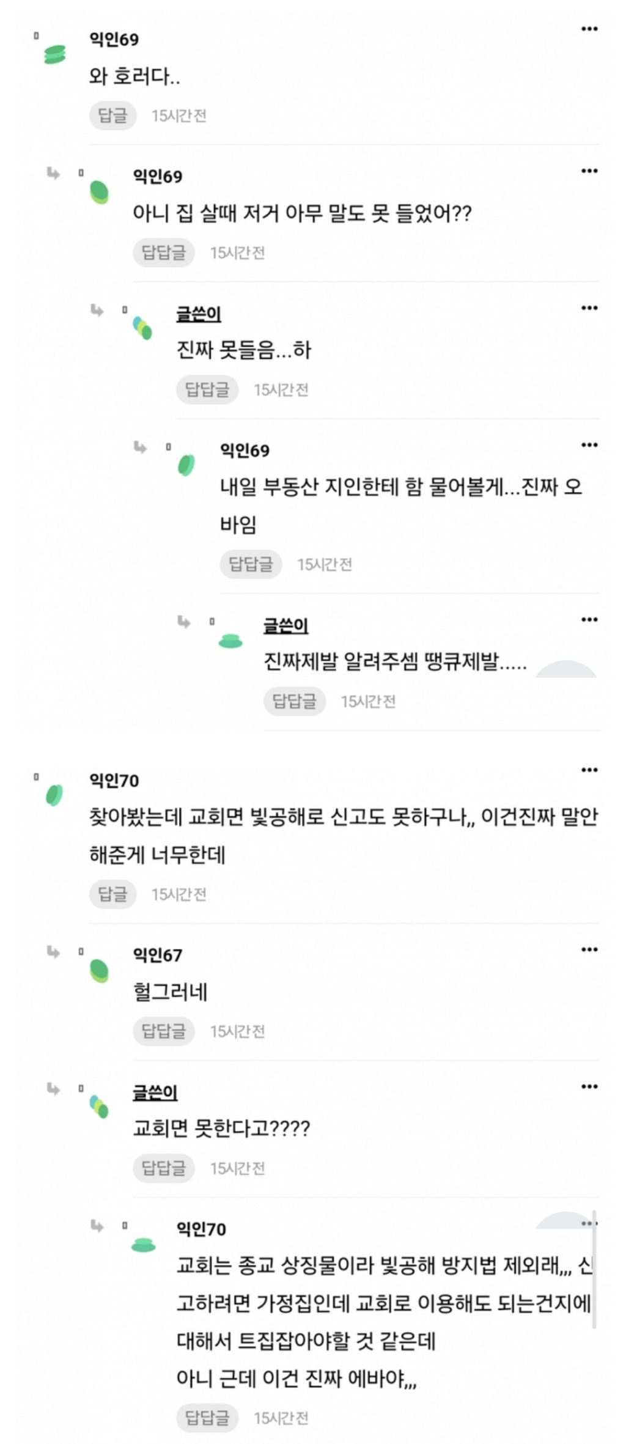Open three-dot menu on "진짜제발 알려주셈" comment
This screenshot has width=626, height=1444.
tap(589, 620)
